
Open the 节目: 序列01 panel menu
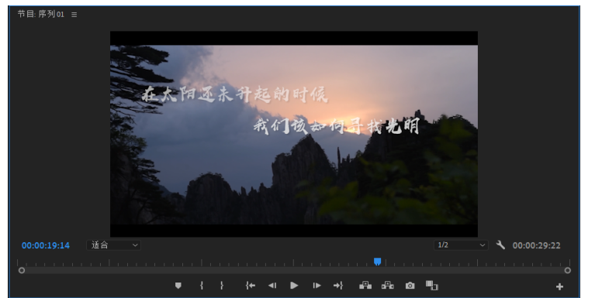[74, 15]
